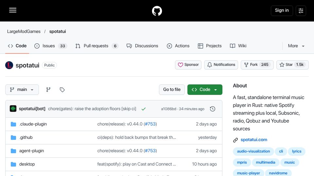View tags using the tag icon

(x=62, y=90)
